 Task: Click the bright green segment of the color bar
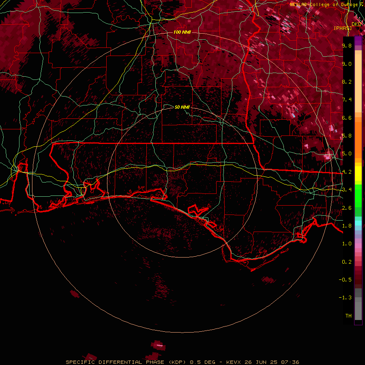[x=358, y=196]
